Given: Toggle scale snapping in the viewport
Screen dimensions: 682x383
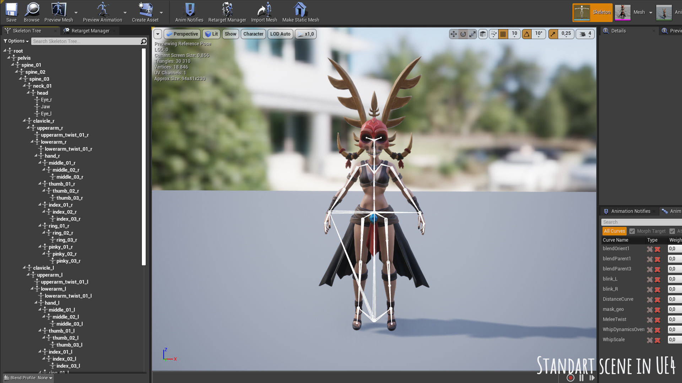Looking at the screenshot, I should 553,34.
